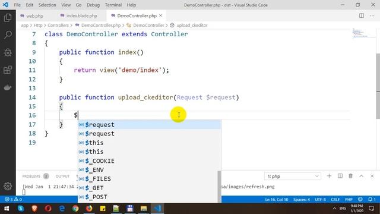The height and width of the screenshot is (214, 380).
Task: Open notifications bell in status bar
Action: click(x=372, y=200)
